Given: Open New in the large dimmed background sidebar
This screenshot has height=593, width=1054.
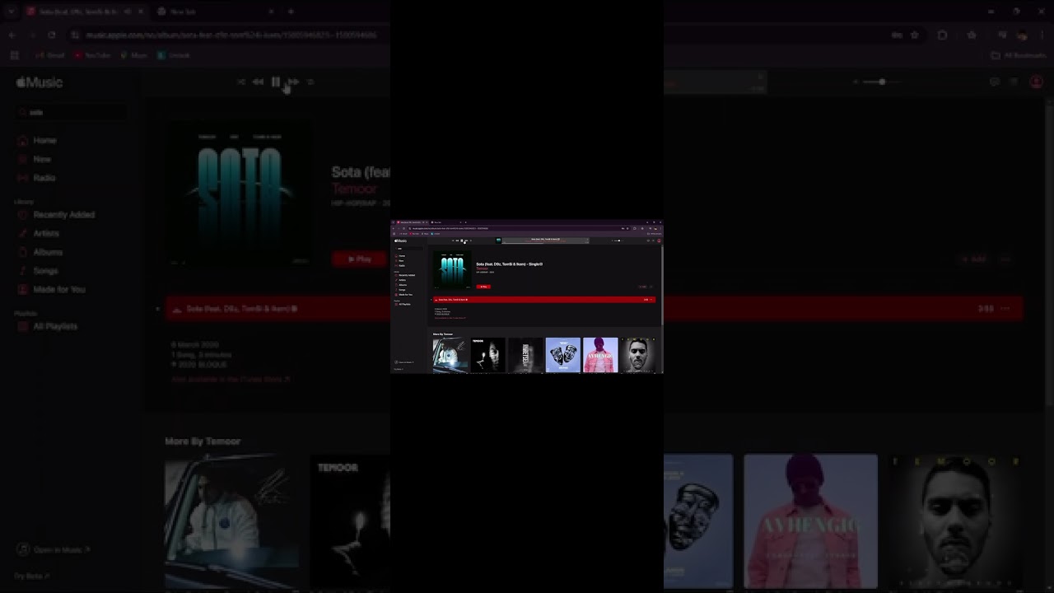Looking at the screenshot, I should pos(35,159).
